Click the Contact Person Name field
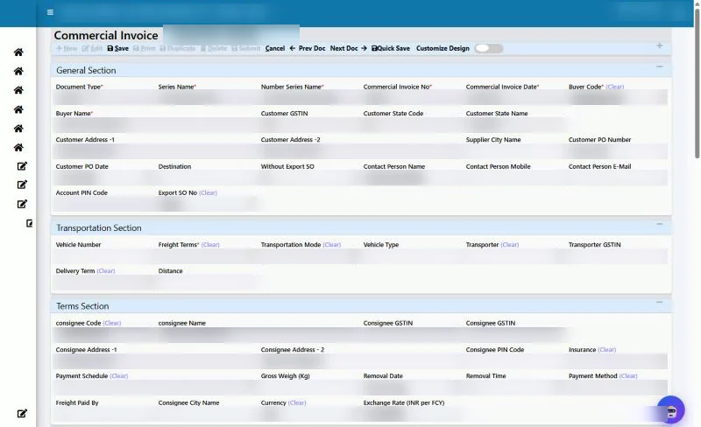Image resolution: width=701 pixels, height=427 pixels. [x=412, y=178]
